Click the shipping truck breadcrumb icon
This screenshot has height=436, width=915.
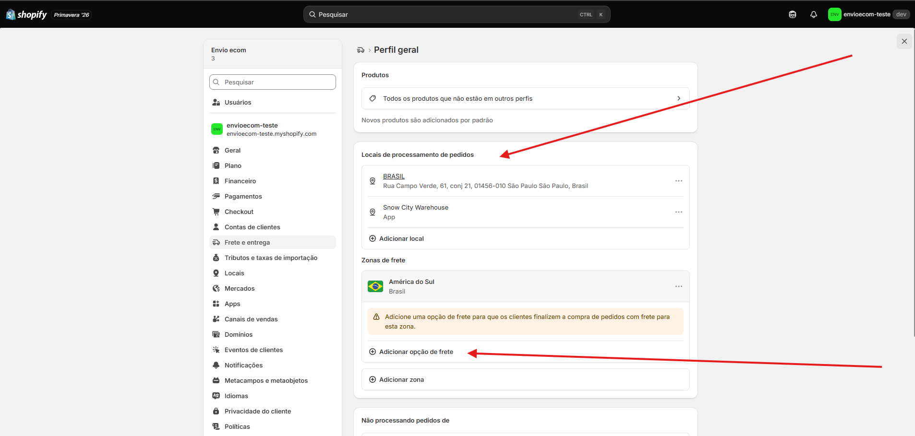361,50
